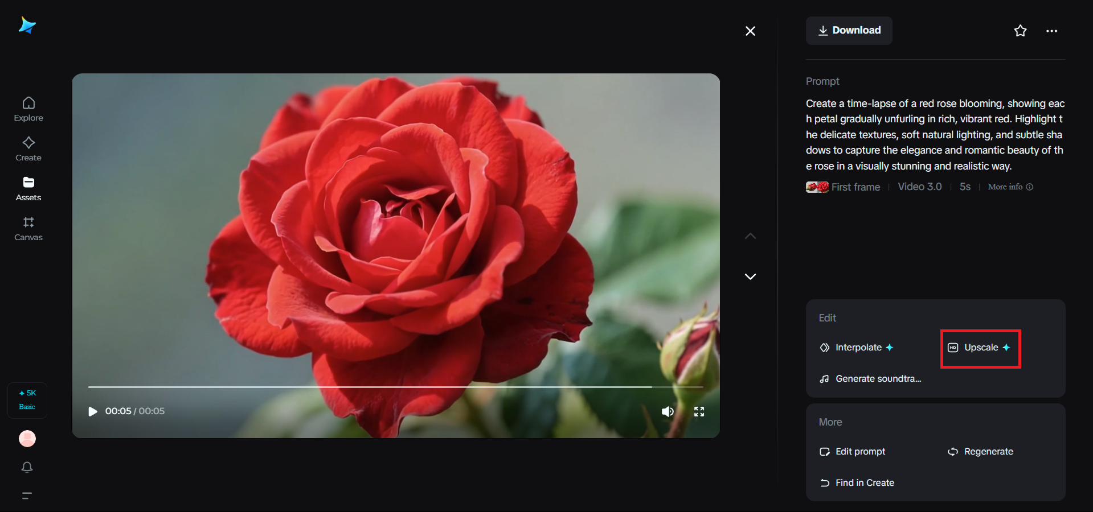
Task: Apply Interpolate to the video
Action: [x=857, y=348]
